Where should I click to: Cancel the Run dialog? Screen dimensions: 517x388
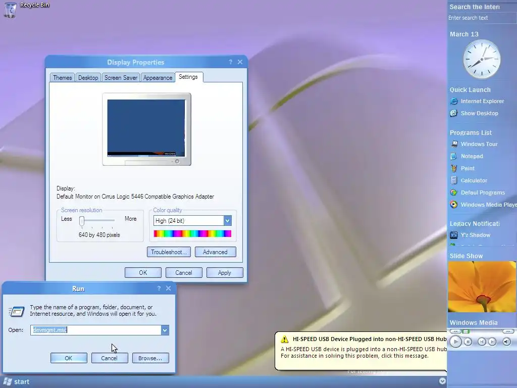pyautogui.click(x=110, y=358)
